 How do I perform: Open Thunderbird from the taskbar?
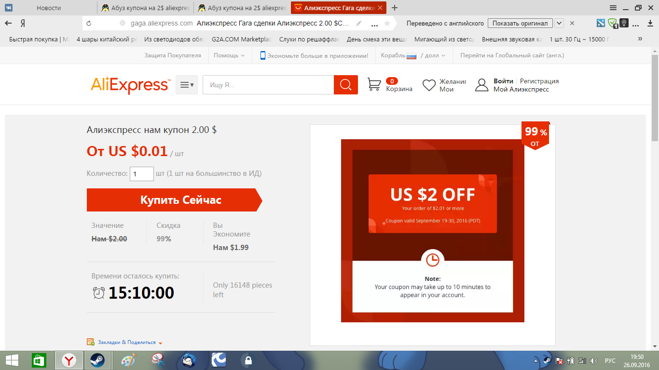click(x=189, y=360)
